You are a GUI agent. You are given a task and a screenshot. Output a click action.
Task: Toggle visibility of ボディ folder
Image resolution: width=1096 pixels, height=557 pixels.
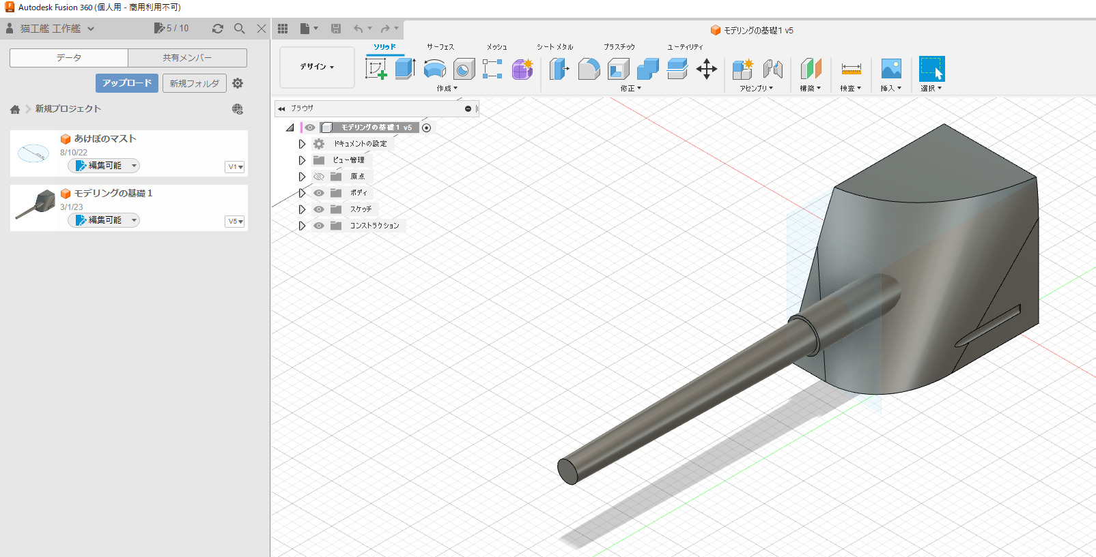tap(319, 193)
